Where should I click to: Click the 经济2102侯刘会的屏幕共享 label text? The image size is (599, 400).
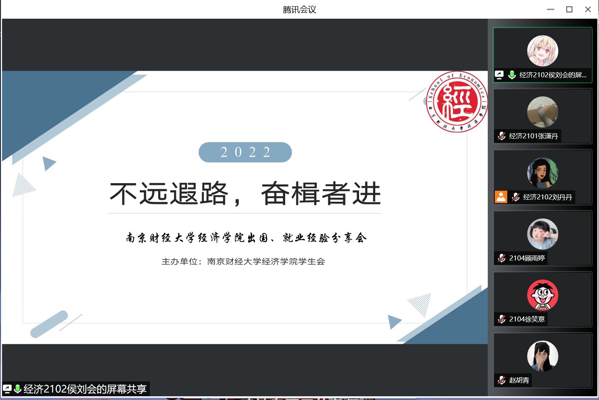[85, 389]
